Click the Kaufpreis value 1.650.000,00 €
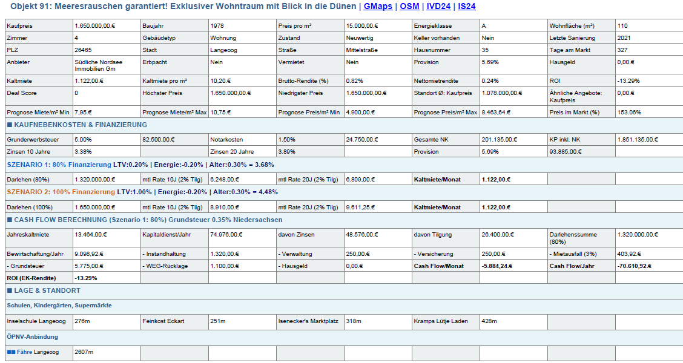Viewport: 683px width, 363px height. click(x=95, y=26)
